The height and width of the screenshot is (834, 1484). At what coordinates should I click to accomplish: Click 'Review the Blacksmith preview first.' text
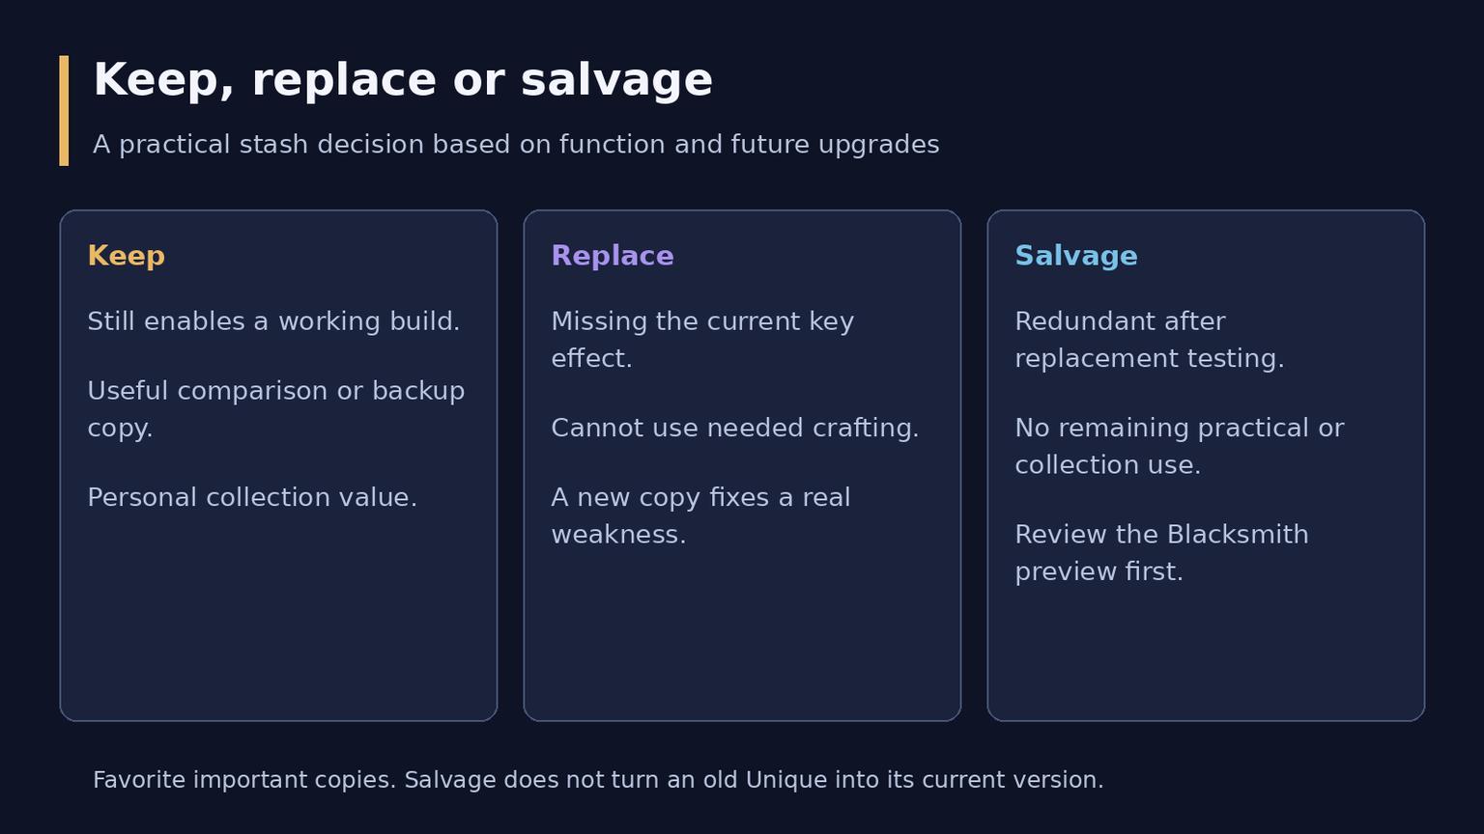pyautogui.click(x=1161, y=553)
